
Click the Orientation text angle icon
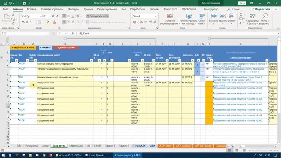78,16
